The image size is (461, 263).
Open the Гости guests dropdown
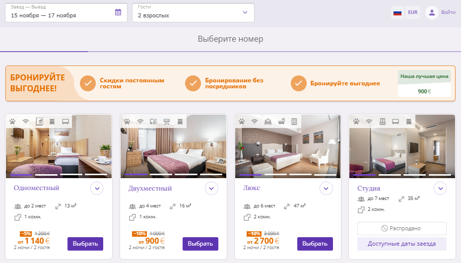coord(193,12)
